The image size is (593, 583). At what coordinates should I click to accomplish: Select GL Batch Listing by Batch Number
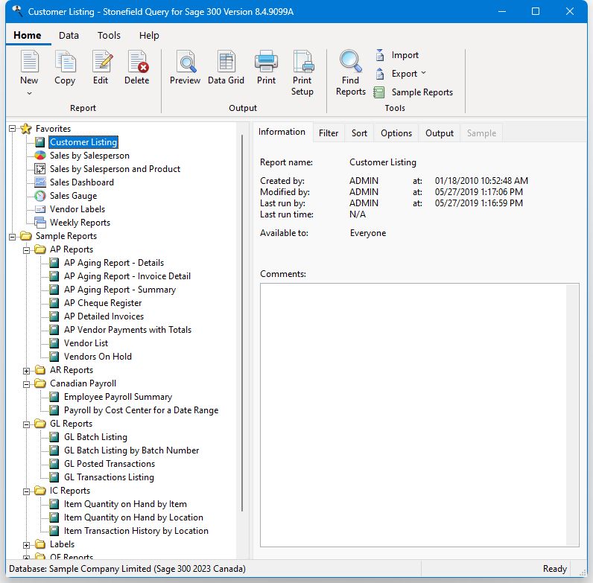(132, 450)
